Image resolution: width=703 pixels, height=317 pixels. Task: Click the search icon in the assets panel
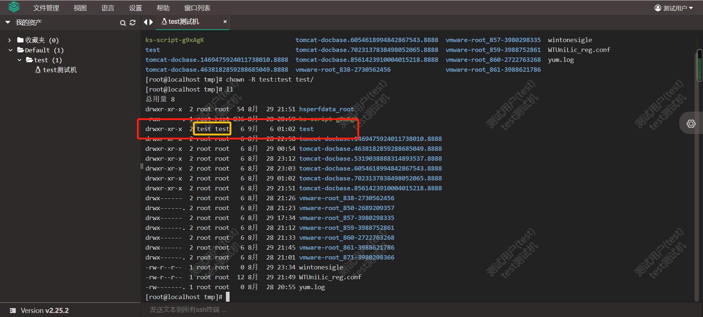click(x=123, y=23)
